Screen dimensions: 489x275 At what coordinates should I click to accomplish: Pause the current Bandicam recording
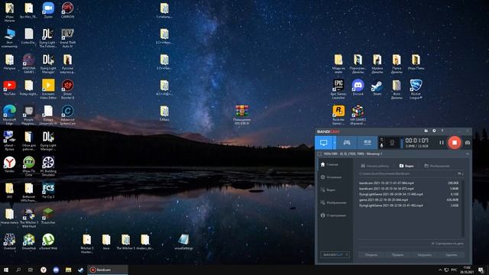(x=442, y=143)
